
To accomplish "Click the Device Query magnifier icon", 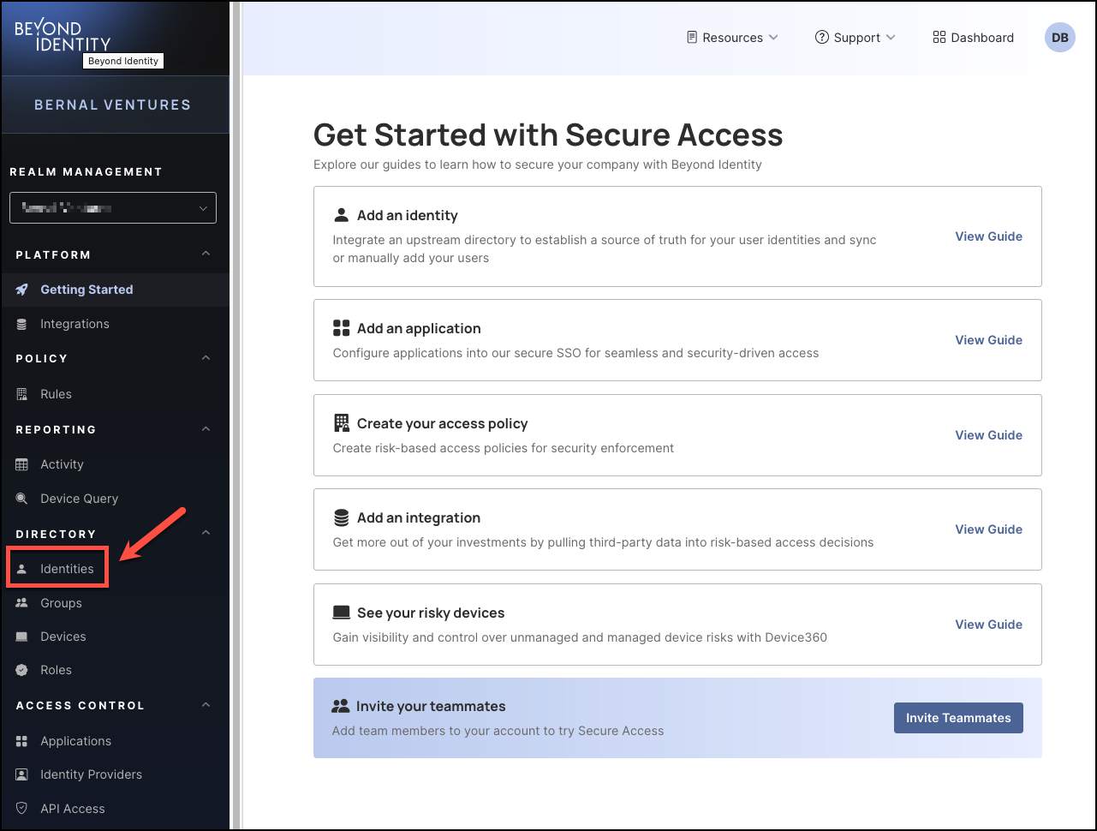I will (x=22, y=499).
